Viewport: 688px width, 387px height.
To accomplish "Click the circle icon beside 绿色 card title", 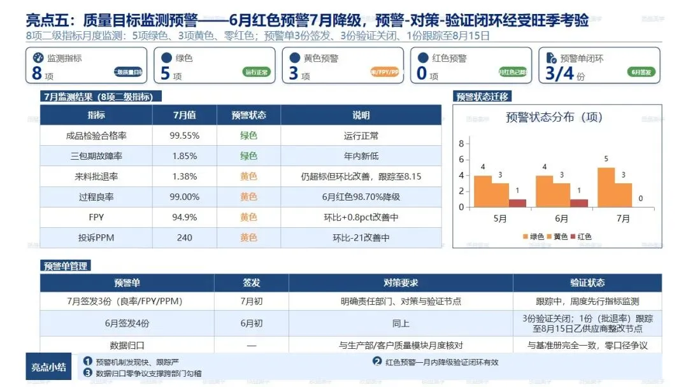I will [166, 57].
